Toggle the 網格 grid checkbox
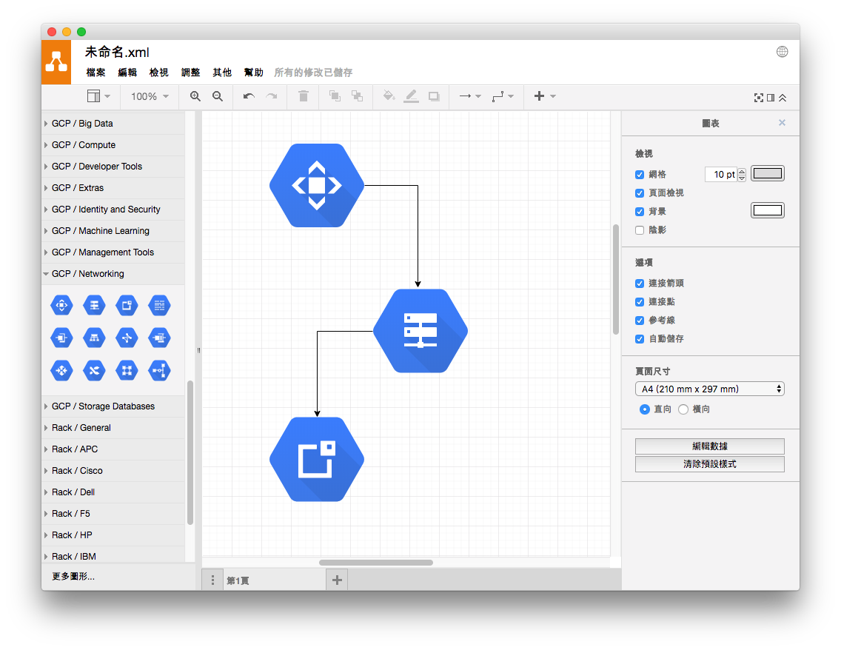The width and height of the screenshot is (841, 650). pos(640,175)
